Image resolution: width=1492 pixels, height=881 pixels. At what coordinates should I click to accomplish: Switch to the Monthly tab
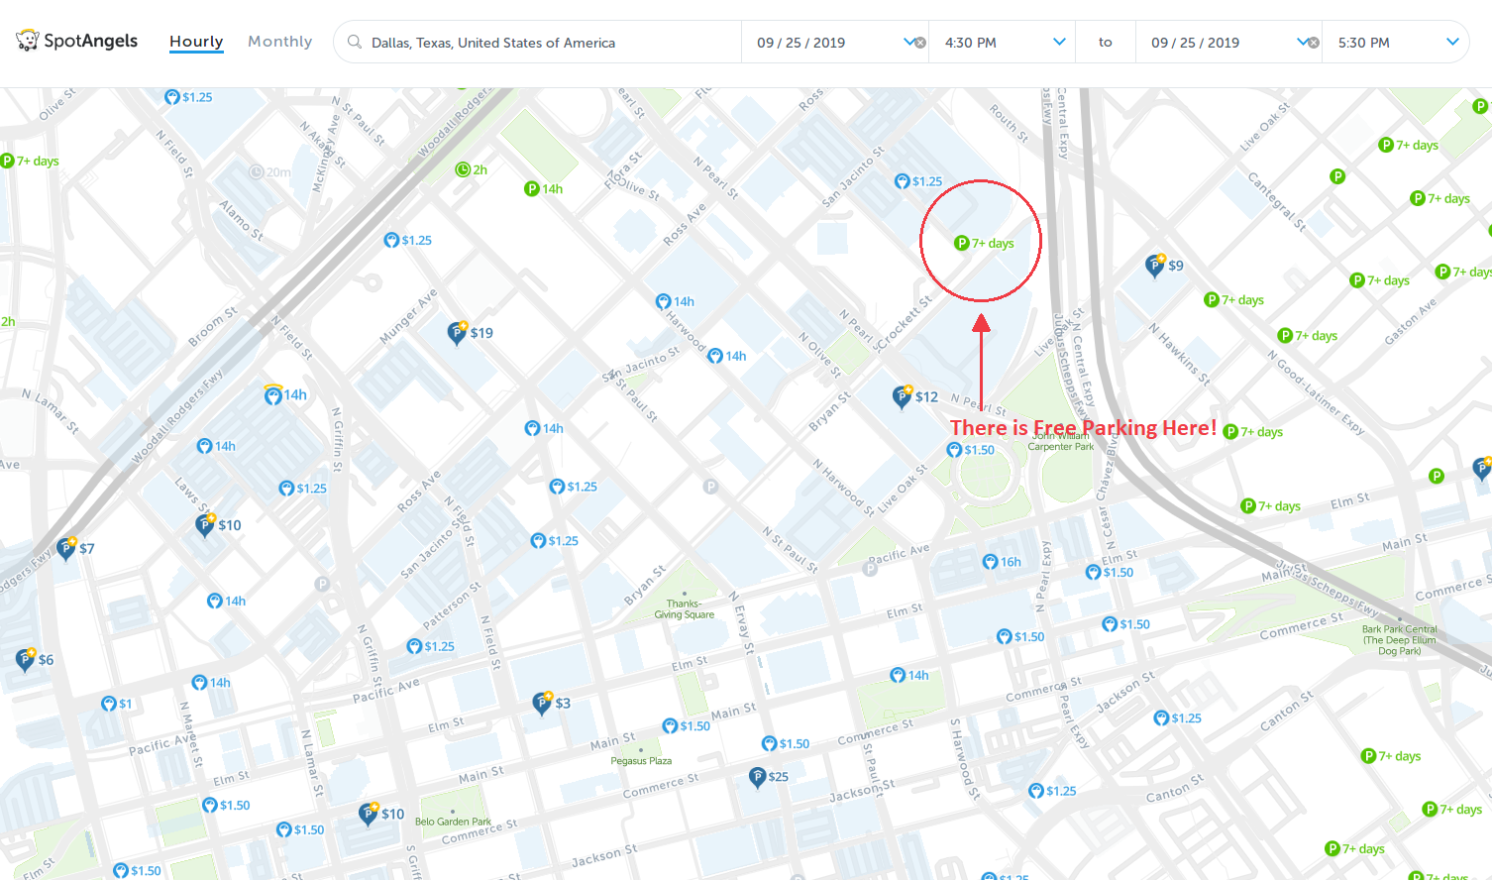pyautogui.click(x=280, y=42)
